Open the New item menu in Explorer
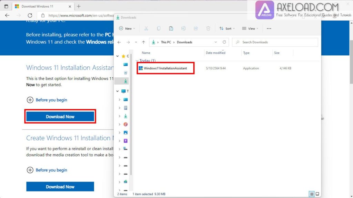This screenshot has width=353, height=198. [x=127, y=29]
